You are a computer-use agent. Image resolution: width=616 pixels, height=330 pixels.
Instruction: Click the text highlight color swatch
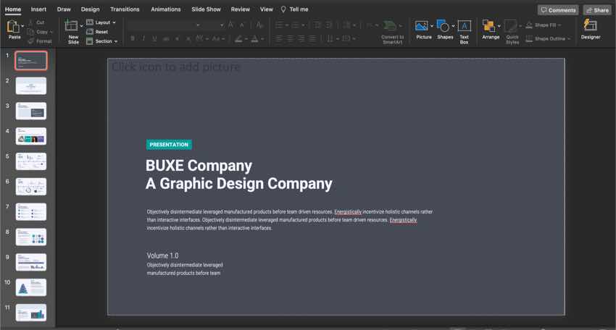[238, 39]
